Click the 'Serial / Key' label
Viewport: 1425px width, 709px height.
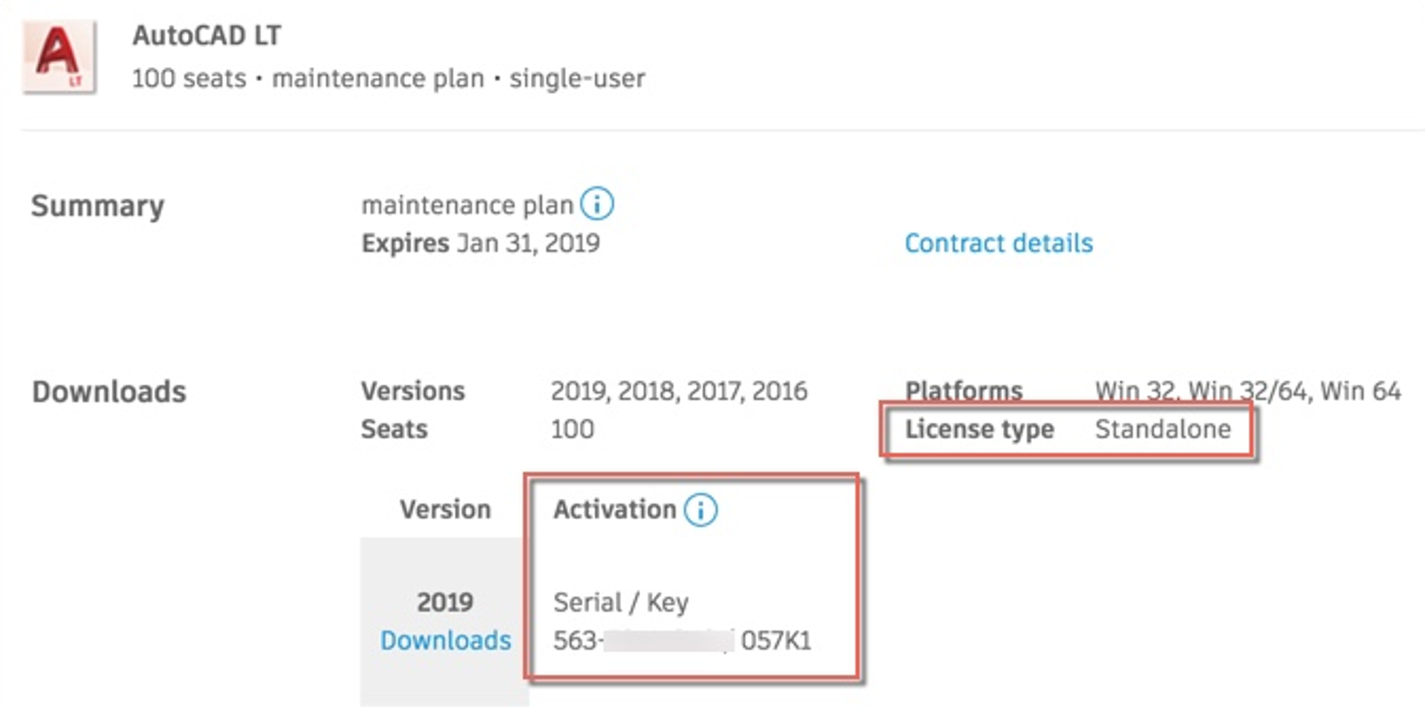(621, 603)
